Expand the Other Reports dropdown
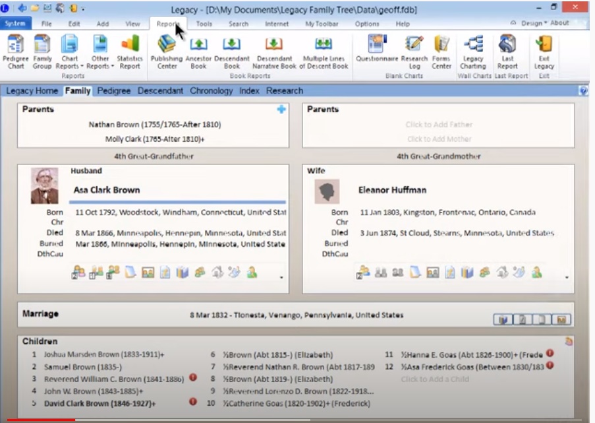Viewport: 595px width, 423px height. pyautogui.click(x=100, y=51)
